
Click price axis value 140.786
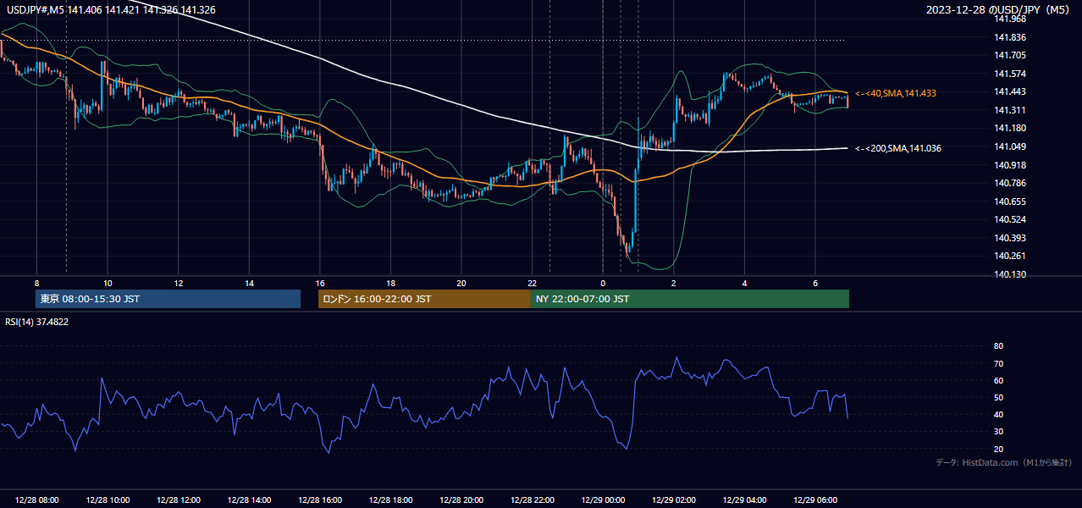1010,183
